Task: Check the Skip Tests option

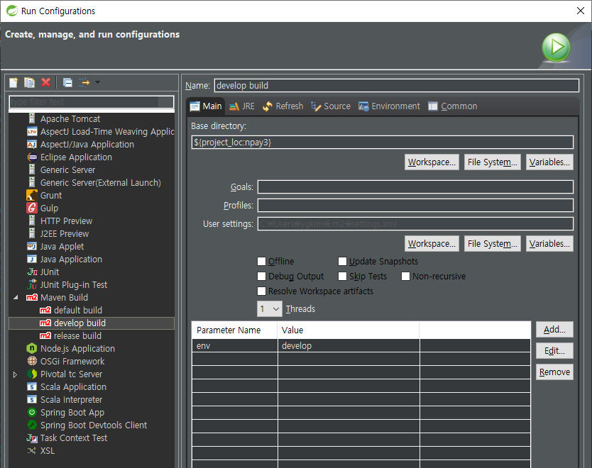Action: (342, 276)
